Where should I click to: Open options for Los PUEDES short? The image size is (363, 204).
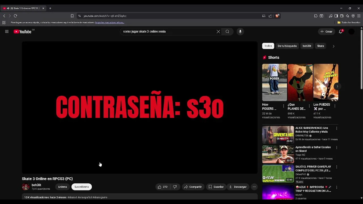[x=335, y=106]
